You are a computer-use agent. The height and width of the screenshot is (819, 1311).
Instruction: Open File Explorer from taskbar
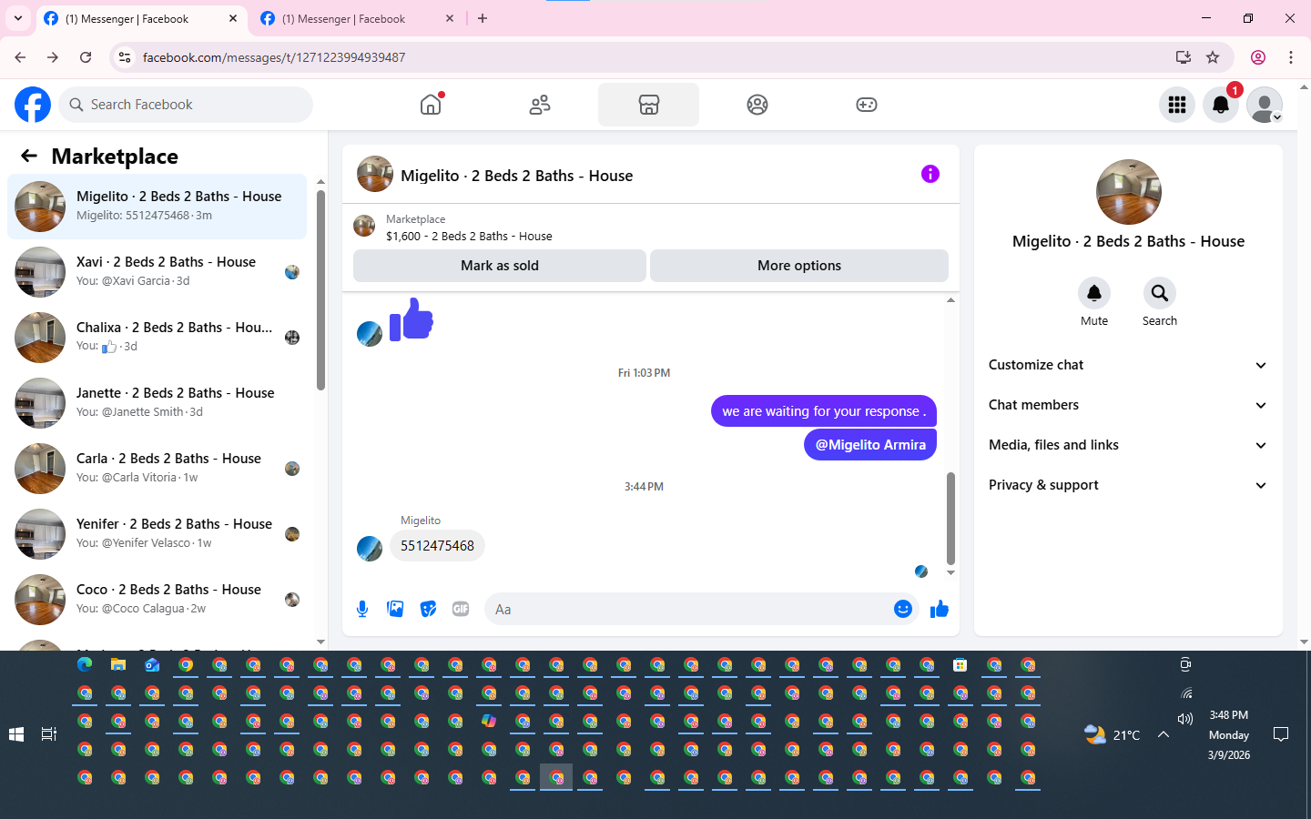118,665
